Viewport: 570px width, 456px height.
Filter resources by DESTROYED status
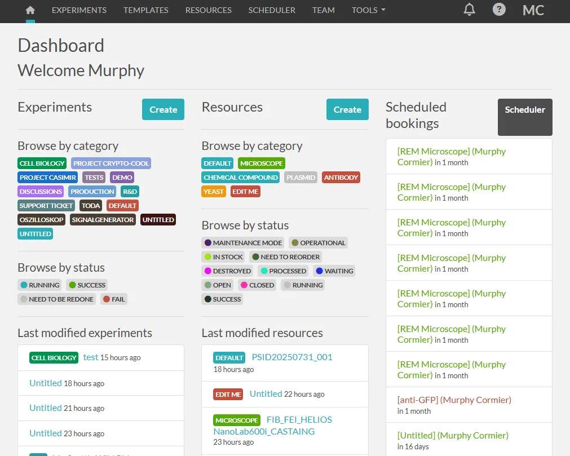tap(228, 271)
